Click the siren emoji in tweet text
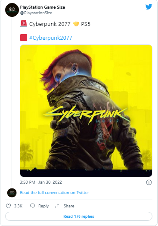Image resolution: width=158 pixels, height=226 pixels. pyautogui.click(x=24, y=24)
